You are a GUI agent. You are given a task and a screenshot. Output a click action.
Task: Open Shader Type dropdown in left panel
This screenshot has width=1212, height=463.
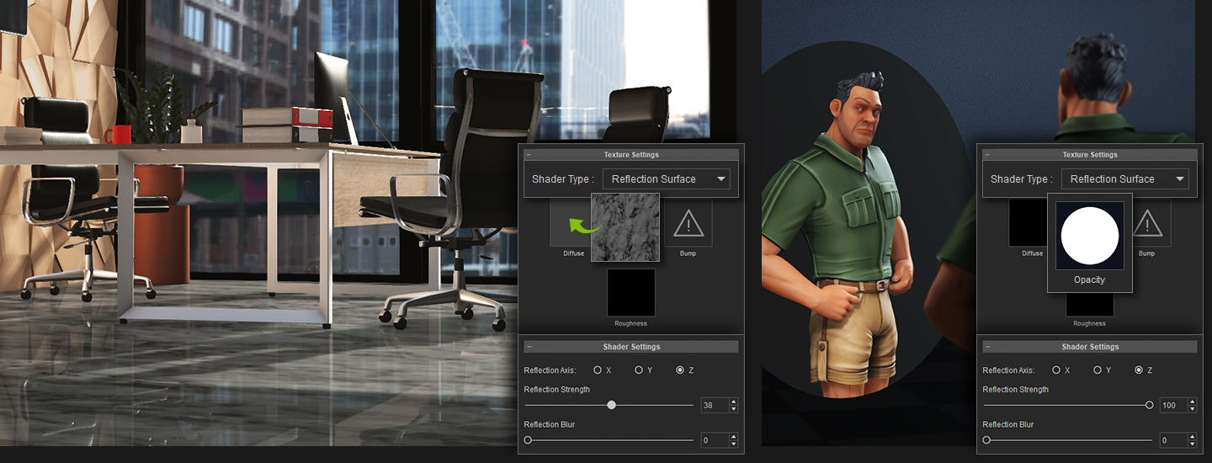pos(666,179)
